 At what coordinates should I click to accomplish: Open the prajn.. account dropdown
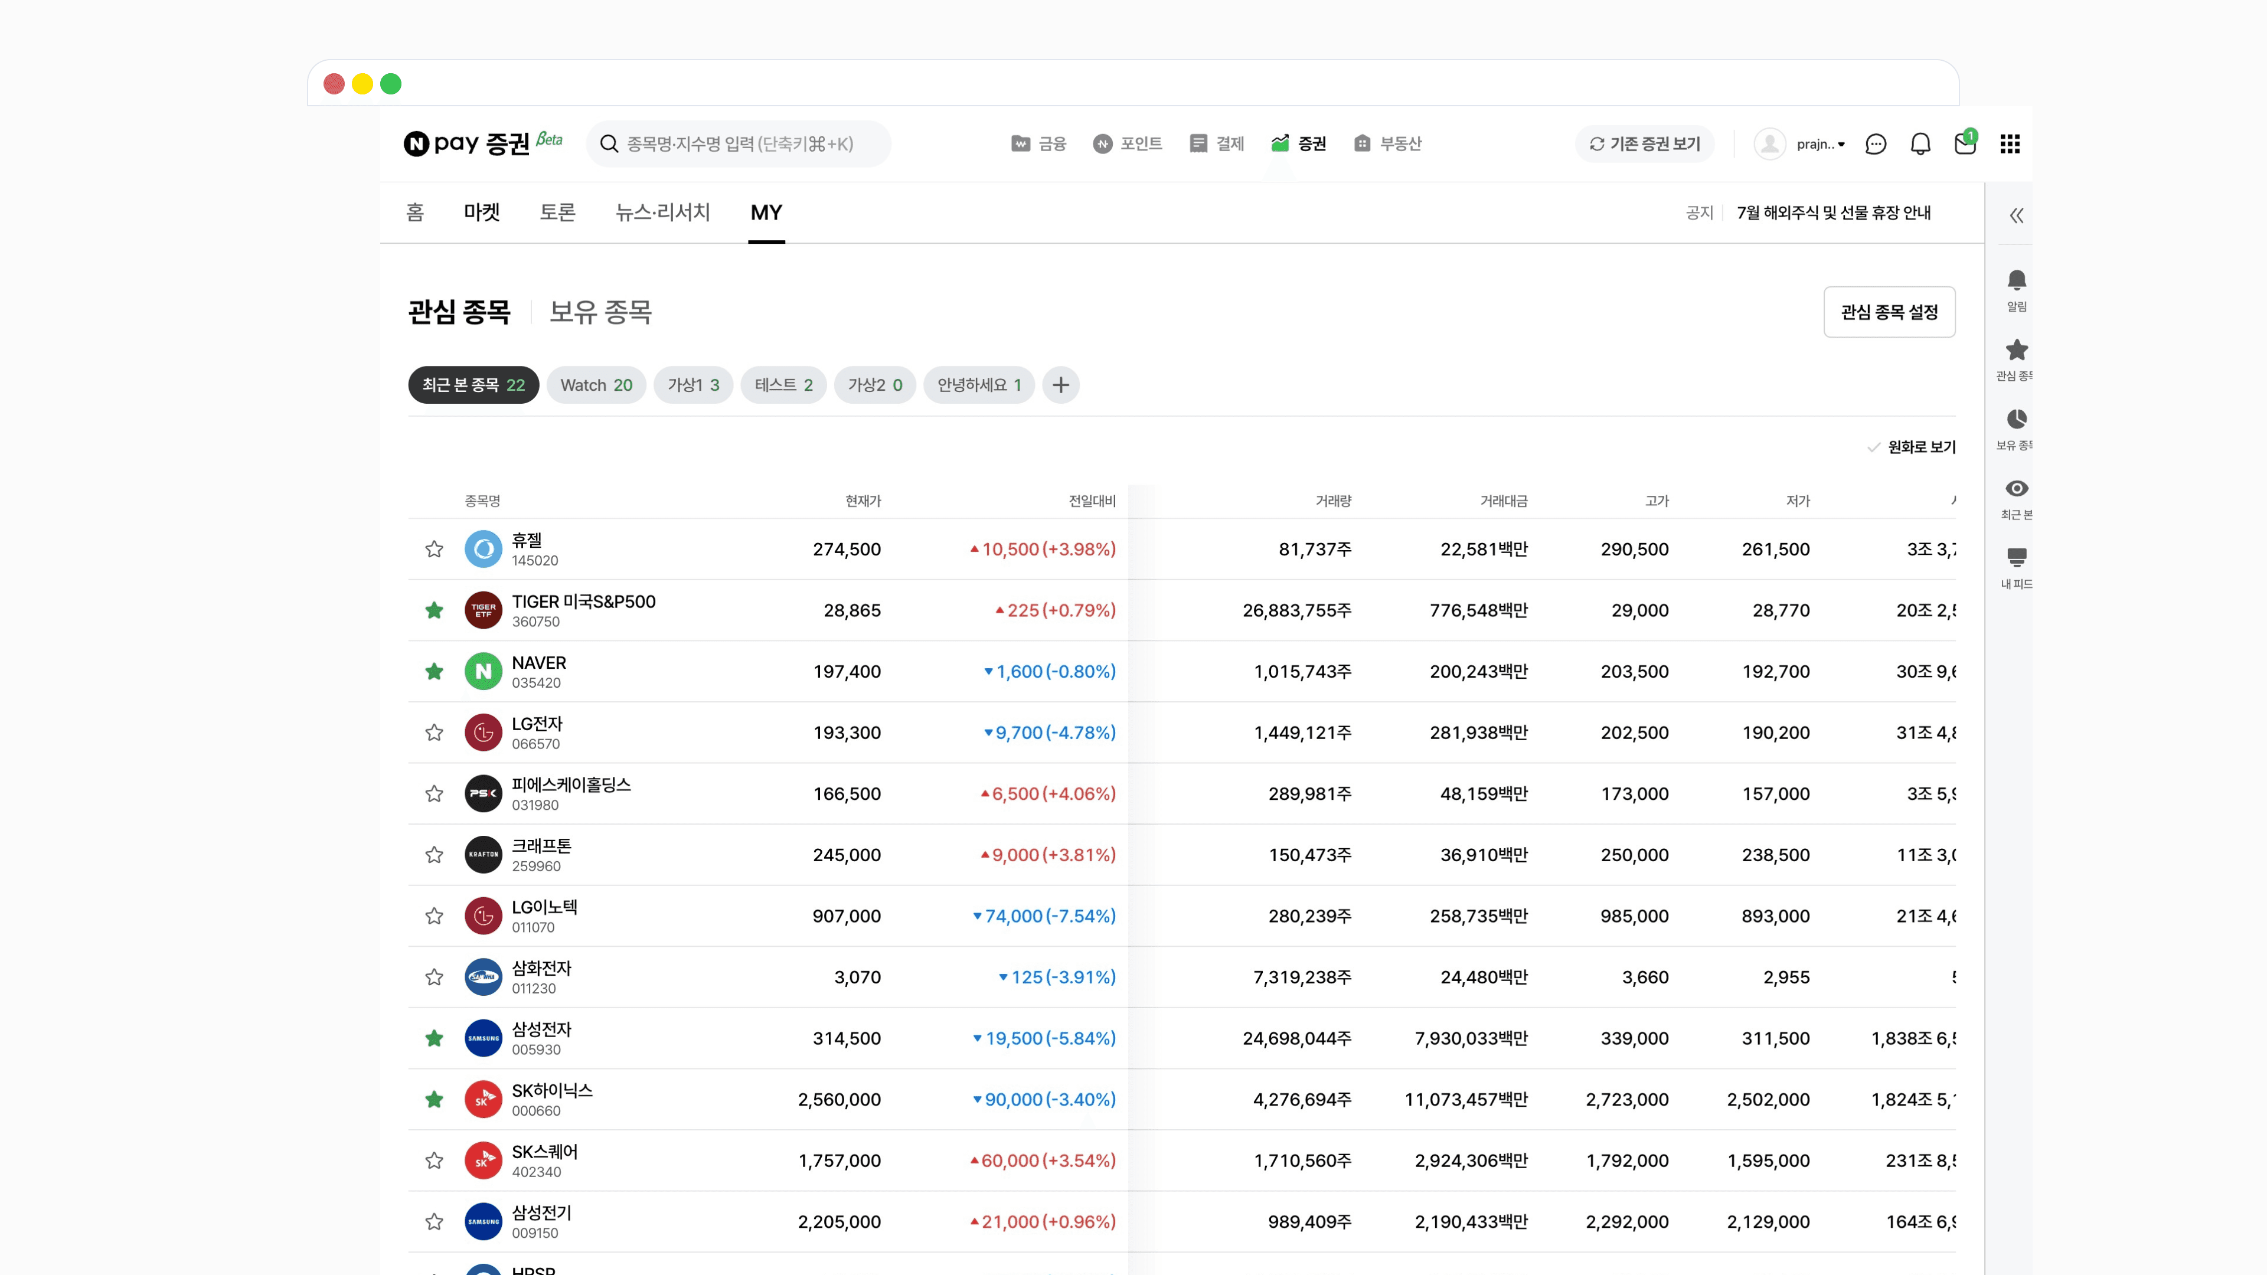point(1821,143)
